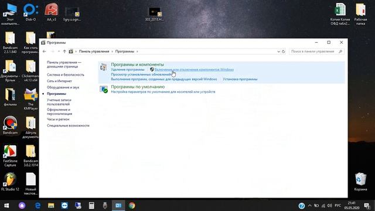Viewport: 375px width, 211px height.
Task: Click the Удаление программы link
Action: [128, 69]
